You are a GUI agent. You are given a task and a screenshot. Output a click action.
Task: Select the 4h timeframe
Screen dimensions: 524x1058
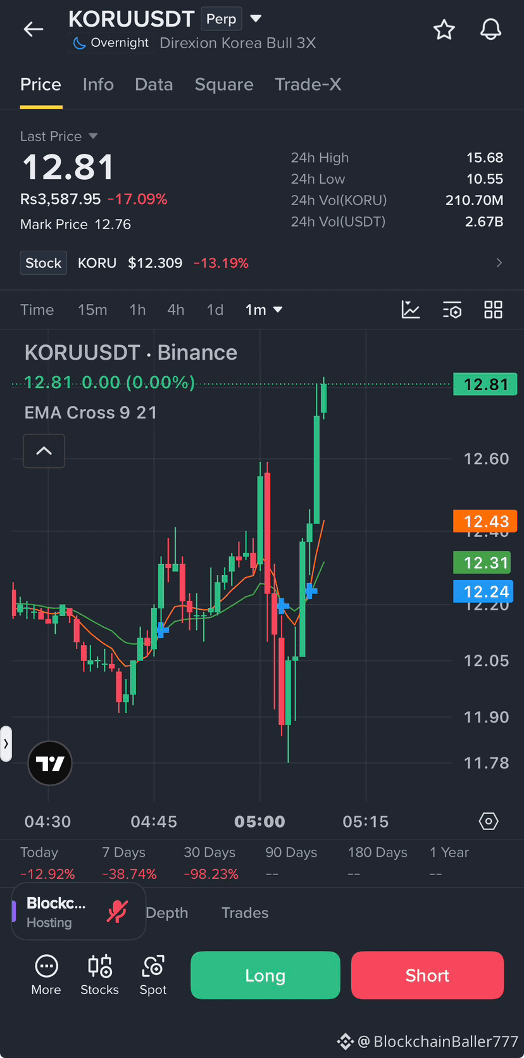(176, 310)
